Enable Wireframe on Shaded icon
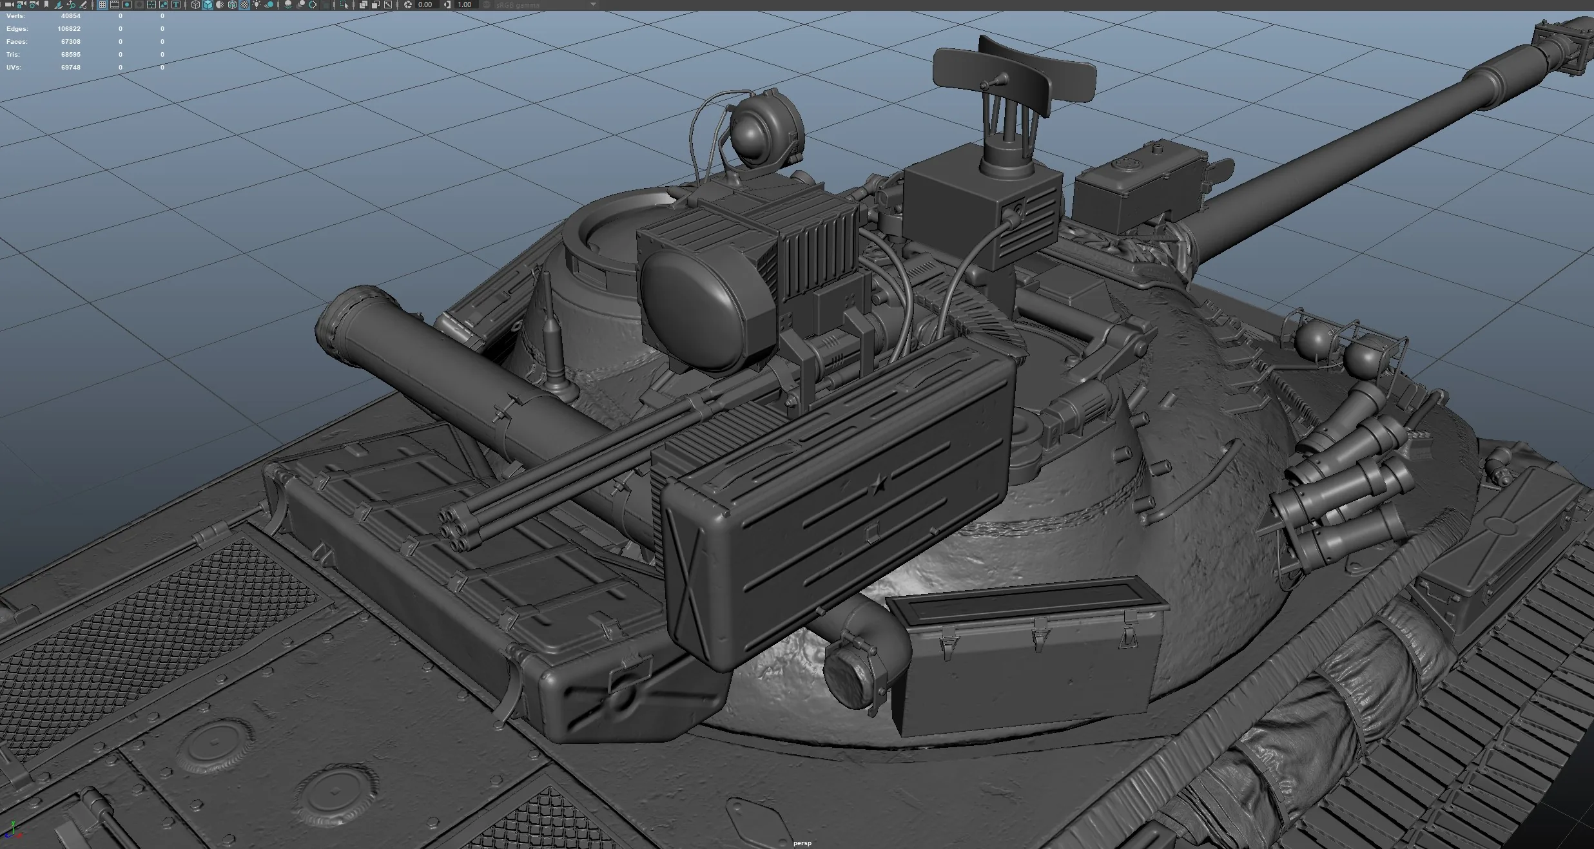 [232, 5]
